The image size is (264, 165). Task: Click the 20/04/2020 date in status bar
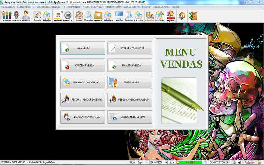click(156, 162)
